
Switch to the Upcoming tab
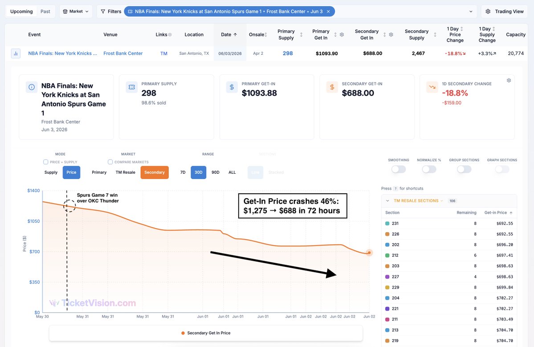21,12
